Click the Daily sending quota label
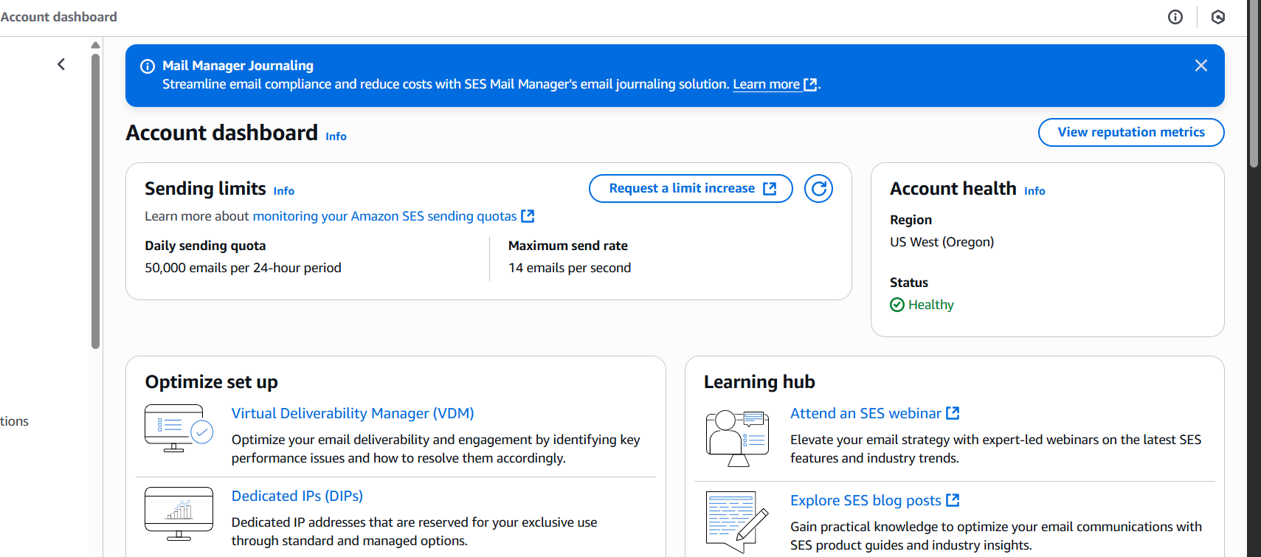The image size is (1261, 557). [205, 246]
